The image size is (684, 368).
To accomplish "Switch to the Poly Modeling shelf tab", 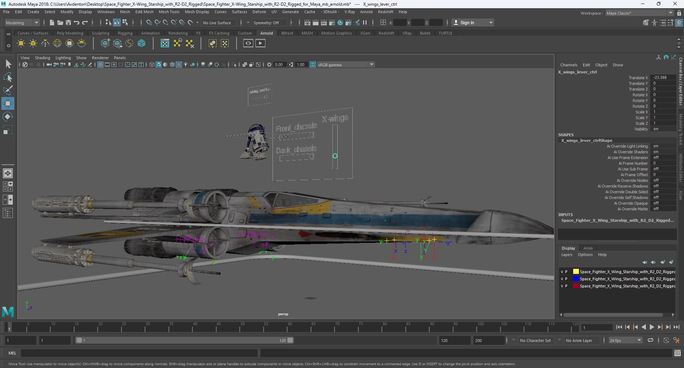I will point(70,33).
